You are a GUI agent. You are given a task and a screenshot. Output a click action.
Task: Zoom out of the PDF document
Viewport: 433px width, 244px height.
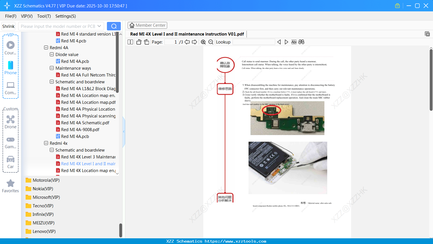[211, 42]
